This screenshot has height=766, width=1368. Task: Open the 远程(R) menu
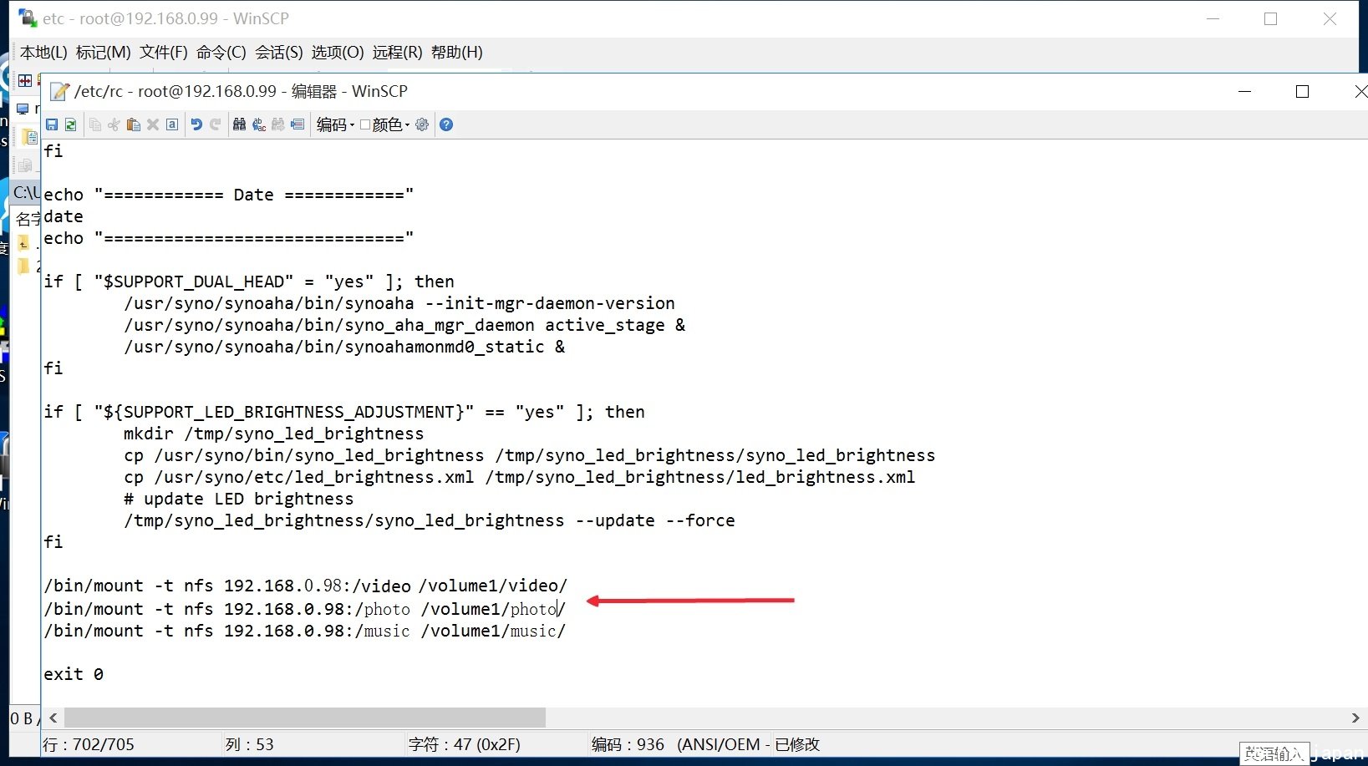click(397, 53)
